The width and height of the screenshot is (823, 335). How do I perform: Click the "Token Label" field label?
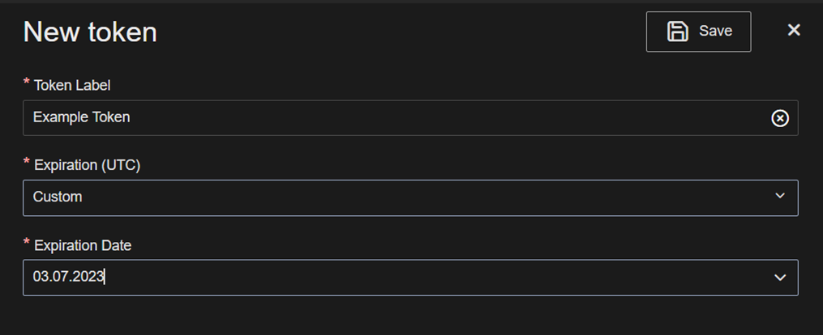[x=71, y=85]
